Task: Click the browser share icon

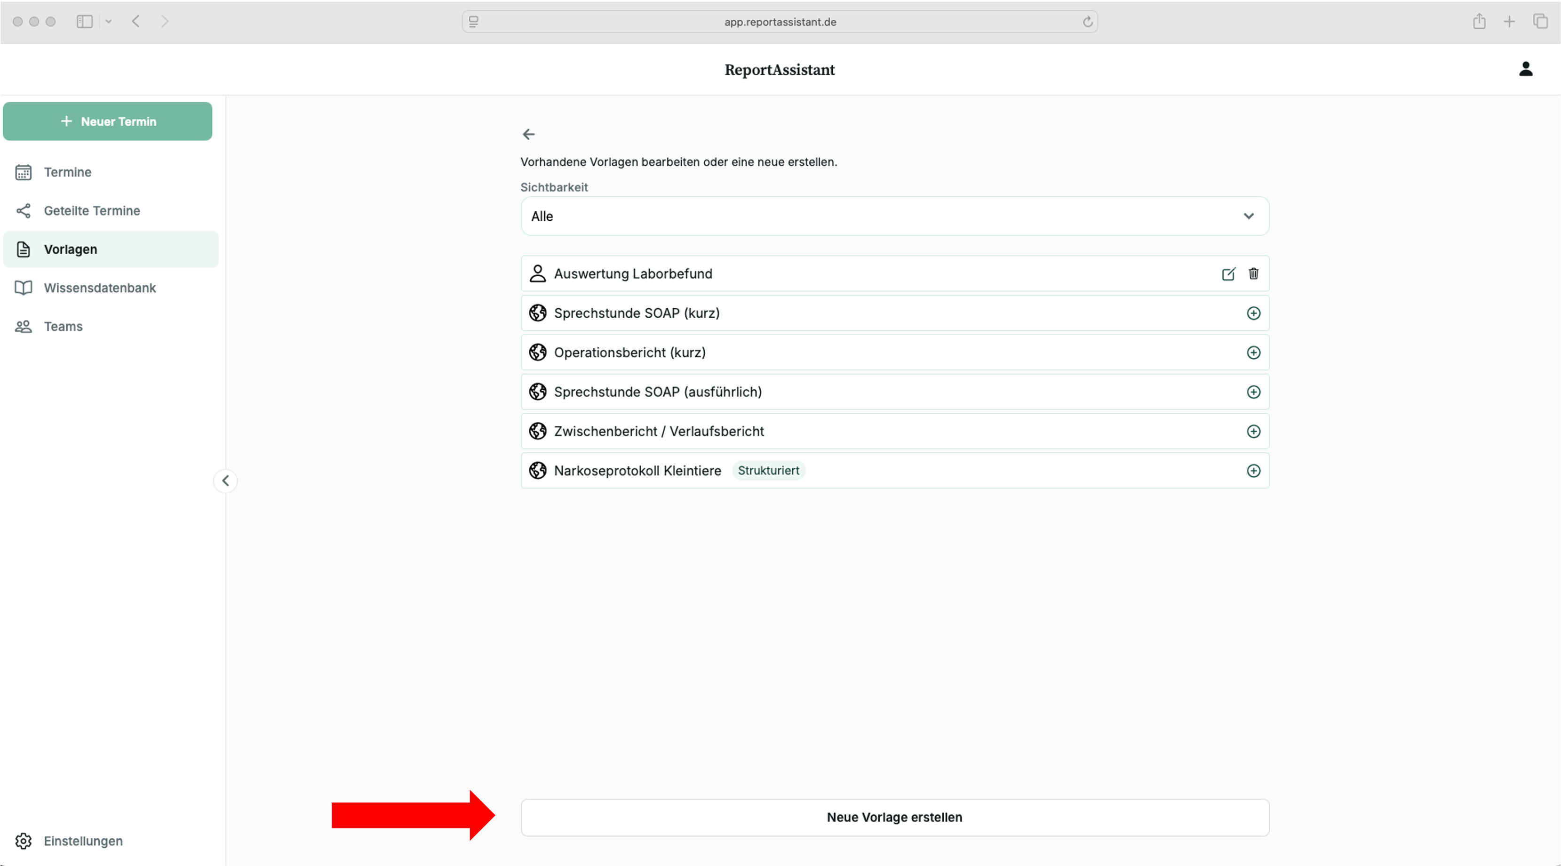Action: [x=1479, y=21]
